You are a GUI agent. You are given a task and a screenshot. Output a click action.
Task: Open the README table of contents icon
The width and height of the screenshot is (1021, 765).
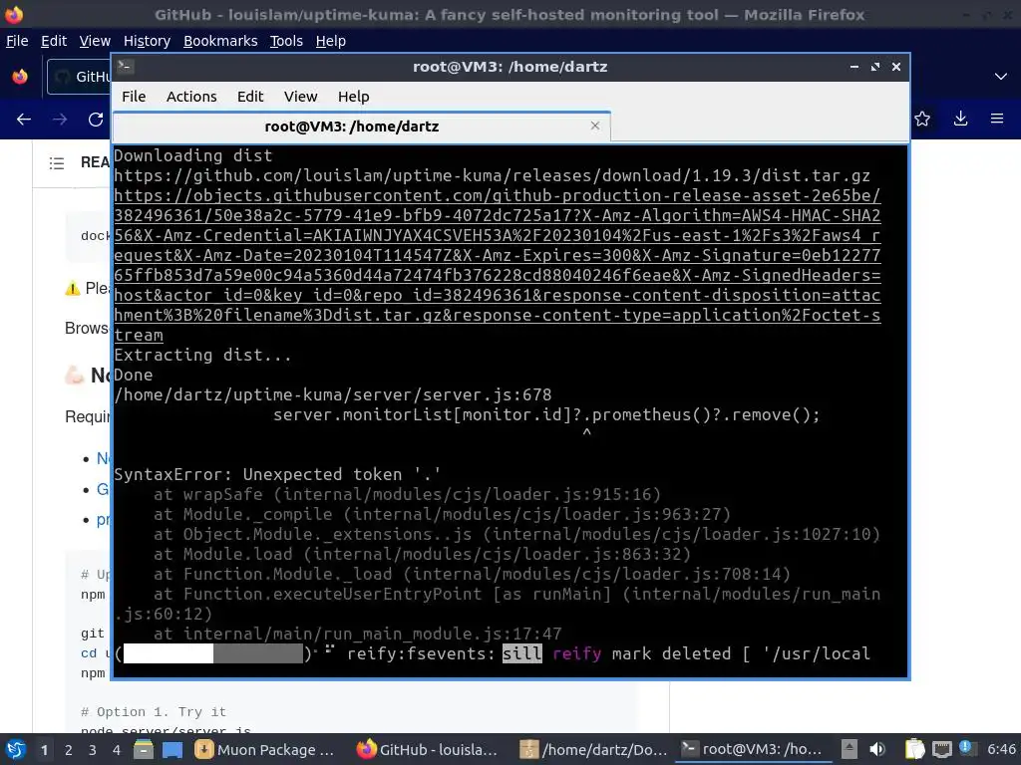point(57,162)
